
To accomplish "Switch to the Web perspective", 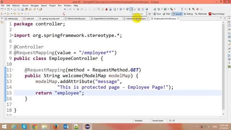I will point(166,14).
